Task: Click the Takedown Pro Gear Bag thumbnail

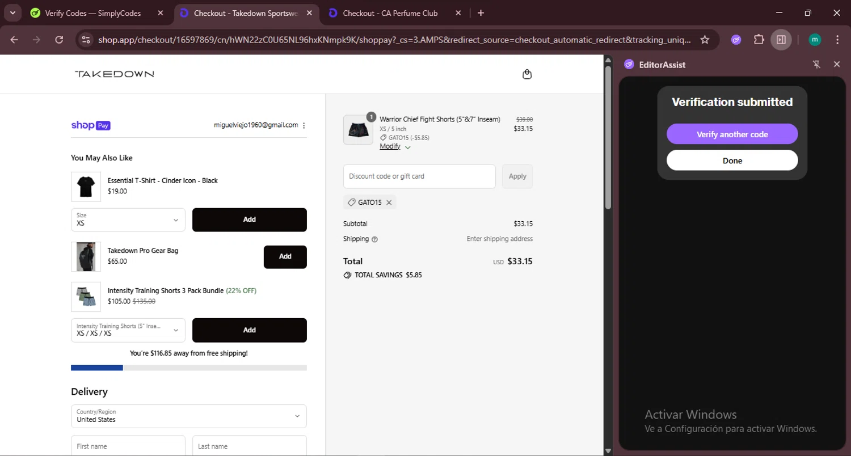Action: pos(86,257)
